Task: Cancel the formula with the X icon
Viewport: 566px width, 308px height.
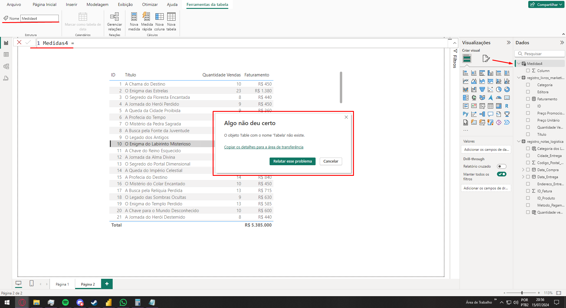Action: pos(19,42)
